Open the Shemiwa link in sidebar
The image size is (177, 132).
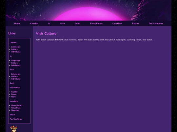(x=15, y=110)
